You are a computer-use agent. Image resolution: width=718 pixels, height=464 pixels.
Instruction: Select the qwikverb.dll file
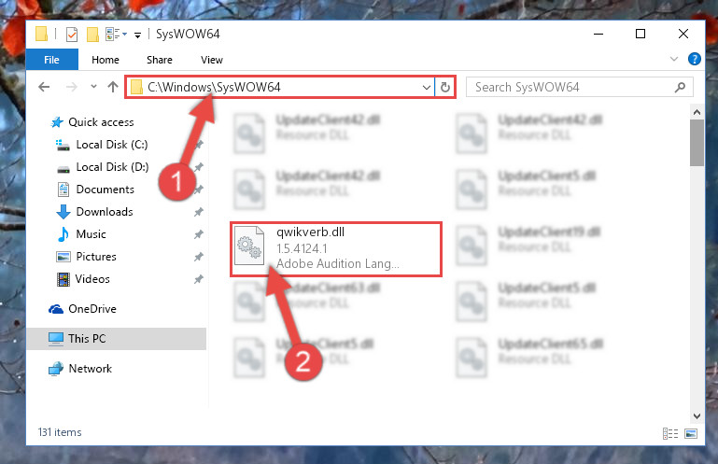click(x=336, y=249)
